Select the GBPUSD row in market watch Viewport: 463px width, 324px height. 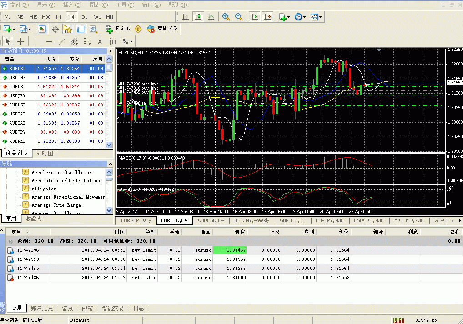(x=18, y=86)
